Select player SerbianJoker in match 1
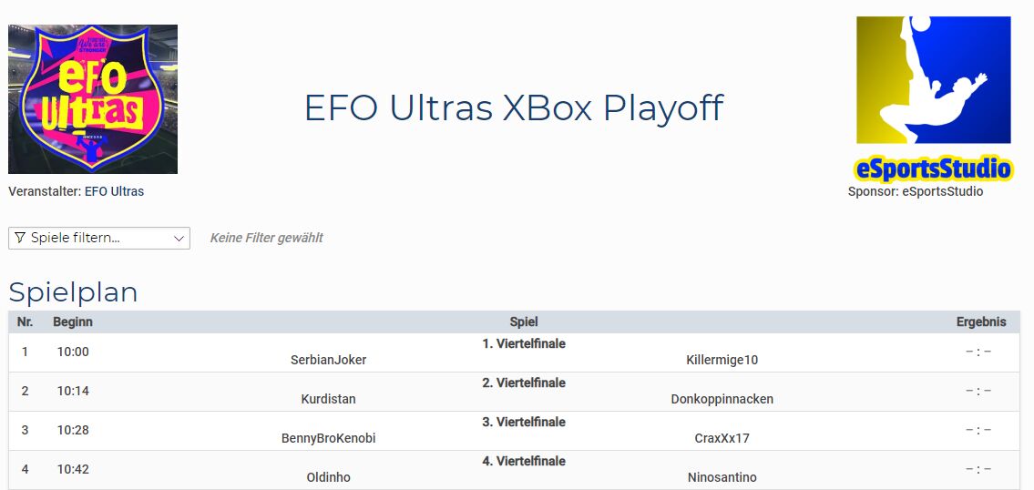Screen dimensions: 1034x490 tap(328, 360)
